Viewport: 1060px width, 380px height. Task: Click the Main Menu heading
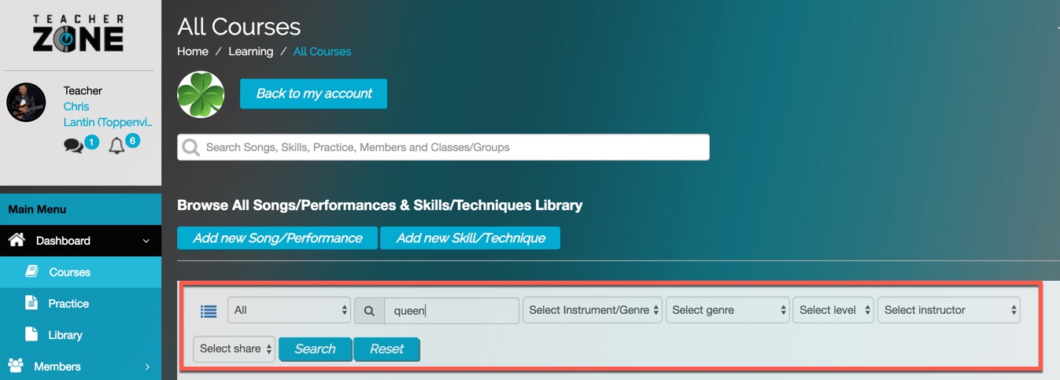coord(37,209)
